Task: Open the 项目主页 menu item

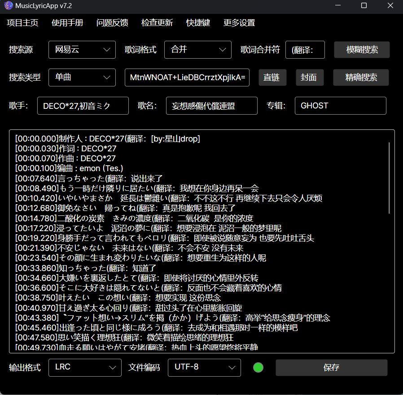Action: 22,23
